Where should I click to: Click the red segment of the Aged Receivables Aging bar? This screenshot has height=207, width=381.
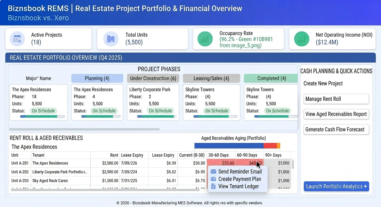[270, 146]
